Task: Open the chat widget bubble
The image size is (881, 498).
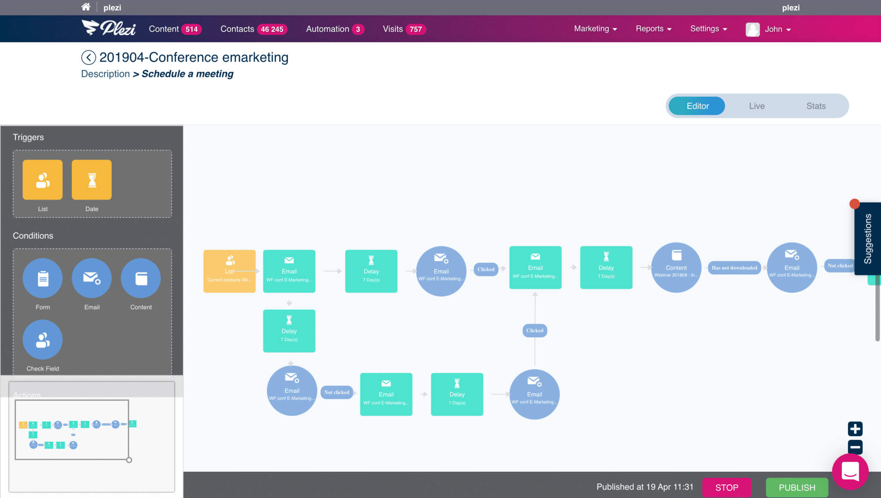Action: [850, 471]
